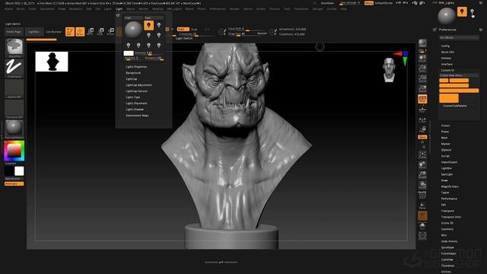This screenshot has height=274, width=487.
Task: Toggle the Zsub button
Action: click(194, 29)
